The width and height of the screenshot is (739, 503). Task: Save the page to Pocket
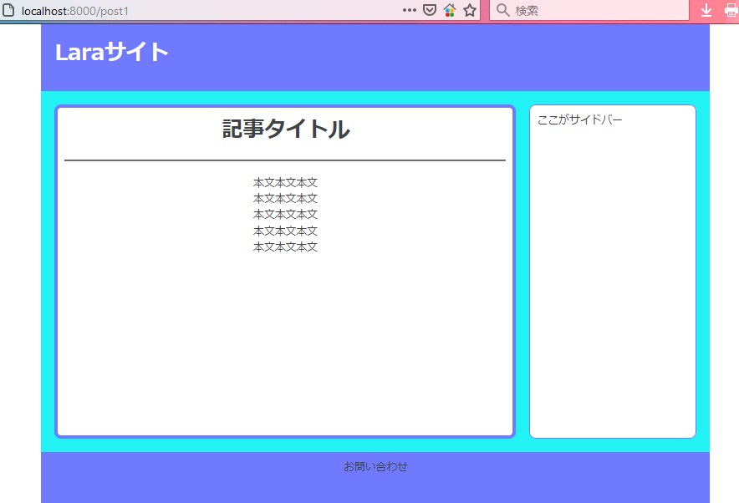pos(430,11)
